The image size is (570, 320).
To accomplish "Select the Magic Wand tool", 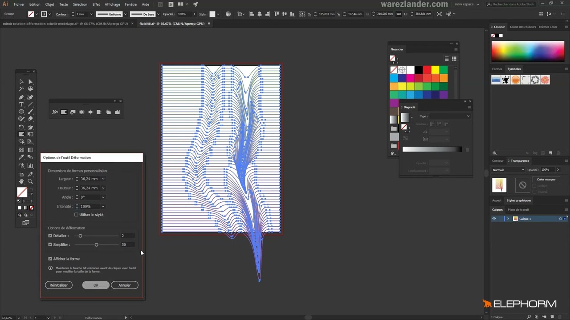I will click(21, 89).
